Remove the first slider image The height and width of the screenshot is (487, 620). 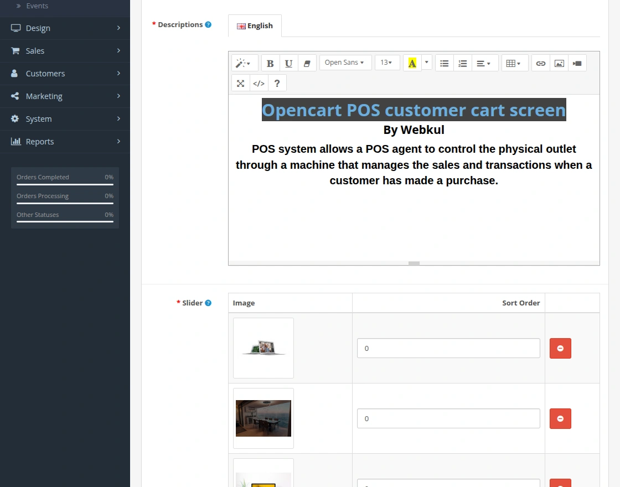click(x=560, y=348)
